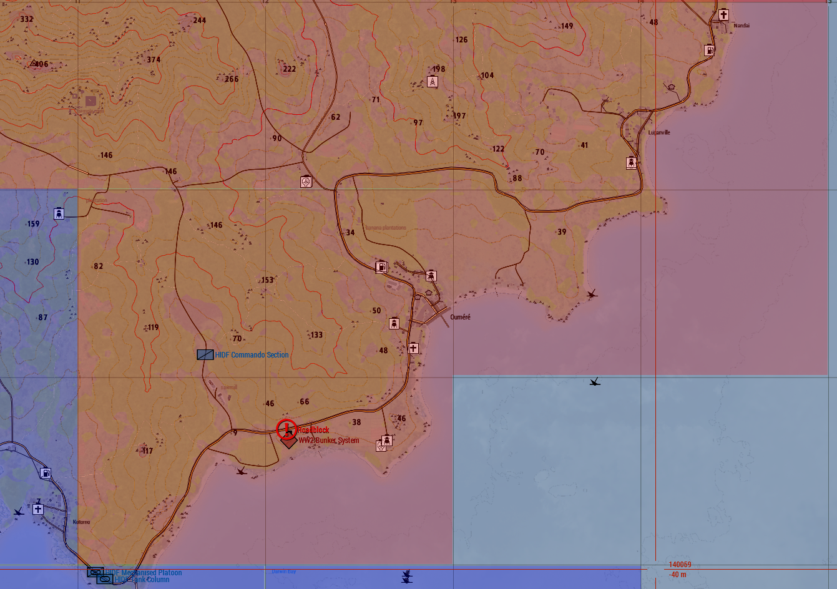Select the elevation number 126
Viewport: 837px width, 589px height.
[461, 40]
